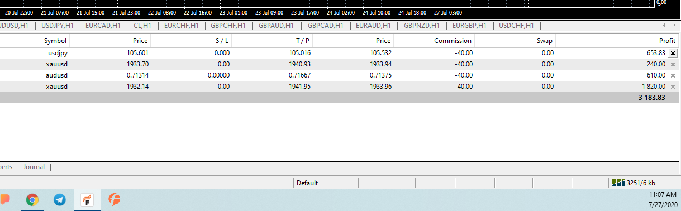
Task: Select the usdjpy symbol cell
Action: point(58,53)
